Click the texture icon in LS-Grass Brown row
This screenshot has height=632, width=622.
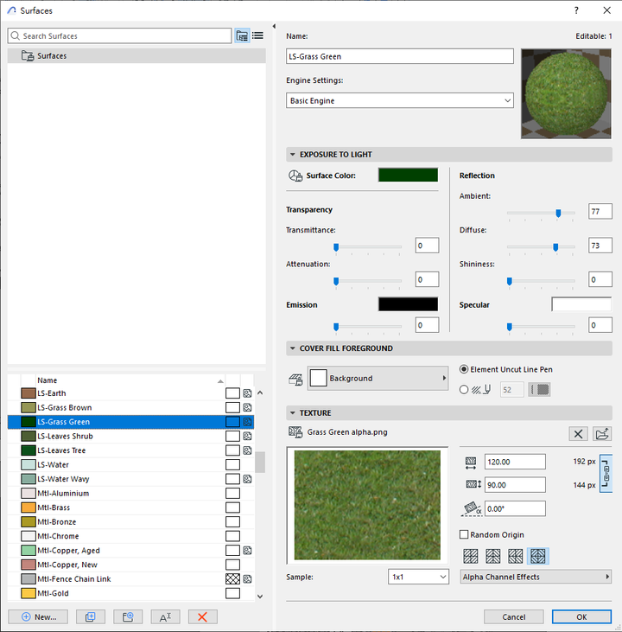(247, 407)
